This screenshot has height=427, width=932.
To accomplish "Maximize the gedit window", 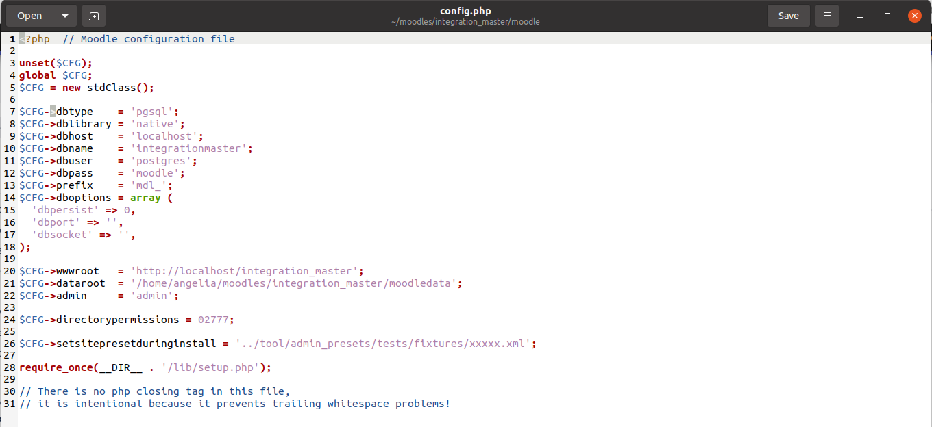I will 887,16.
